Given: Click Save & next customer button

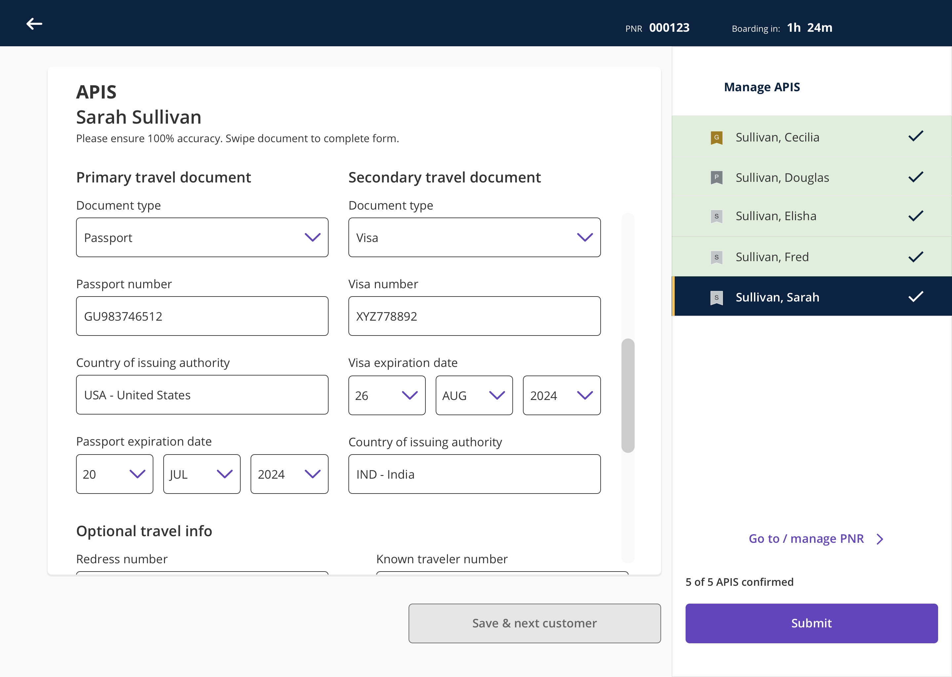Looking at the screenshot, I should point(535,623).
